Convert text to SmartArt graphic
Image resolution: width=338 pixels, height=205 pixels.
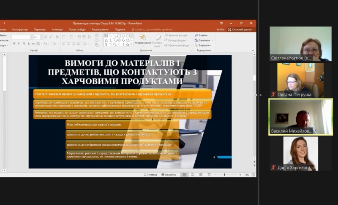coord(98,45)
